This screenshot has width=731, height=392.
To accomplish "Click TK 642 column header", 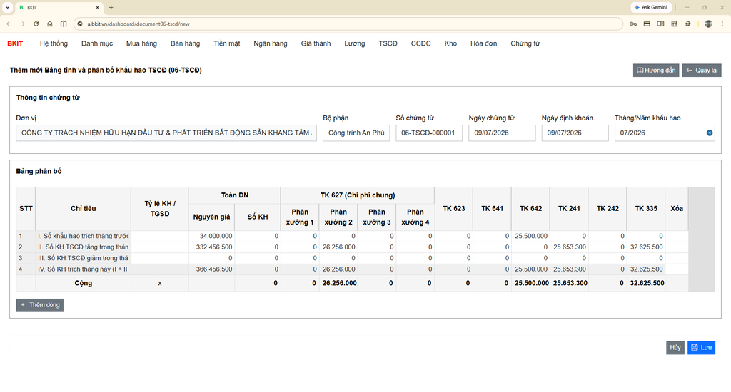I will tap(530, 209).
